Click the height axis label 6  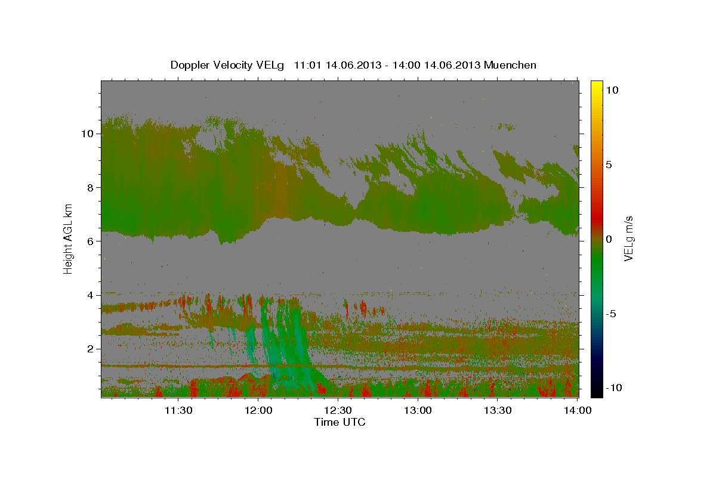(91, 241)
